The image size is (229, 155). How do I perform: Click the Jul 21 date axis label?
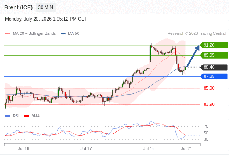coord(187,148)
